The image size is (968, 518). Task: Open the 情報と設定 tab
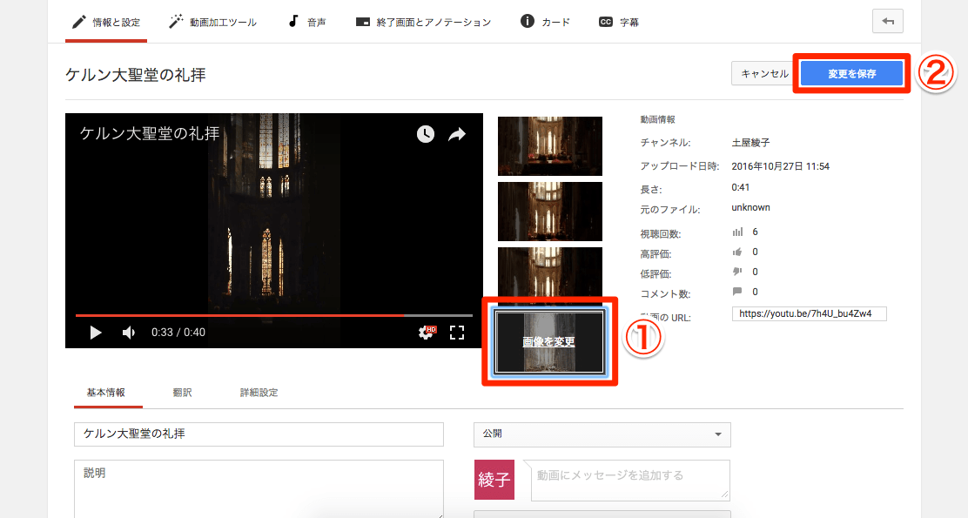[106, 23]
